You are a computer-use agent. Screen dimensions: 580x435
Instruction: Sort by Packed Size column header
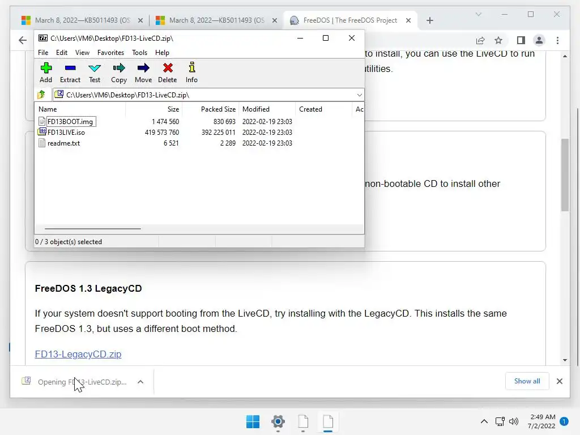pyautogui.click(x=211, y=109)
